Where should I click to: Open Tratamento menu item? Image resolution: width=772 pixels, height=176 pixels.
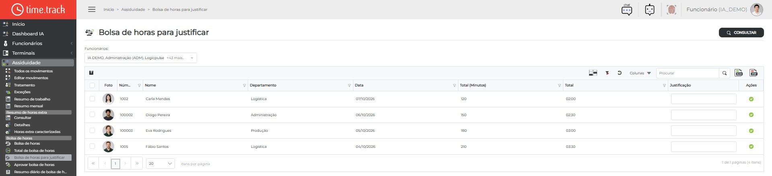pyautogui.click(x=25, y=85)
